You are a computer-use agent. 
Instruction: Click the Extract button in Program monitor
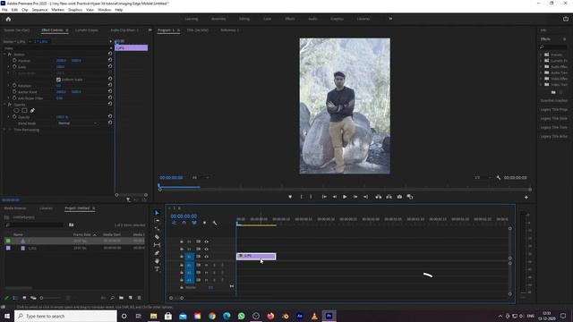pos(389,197)
